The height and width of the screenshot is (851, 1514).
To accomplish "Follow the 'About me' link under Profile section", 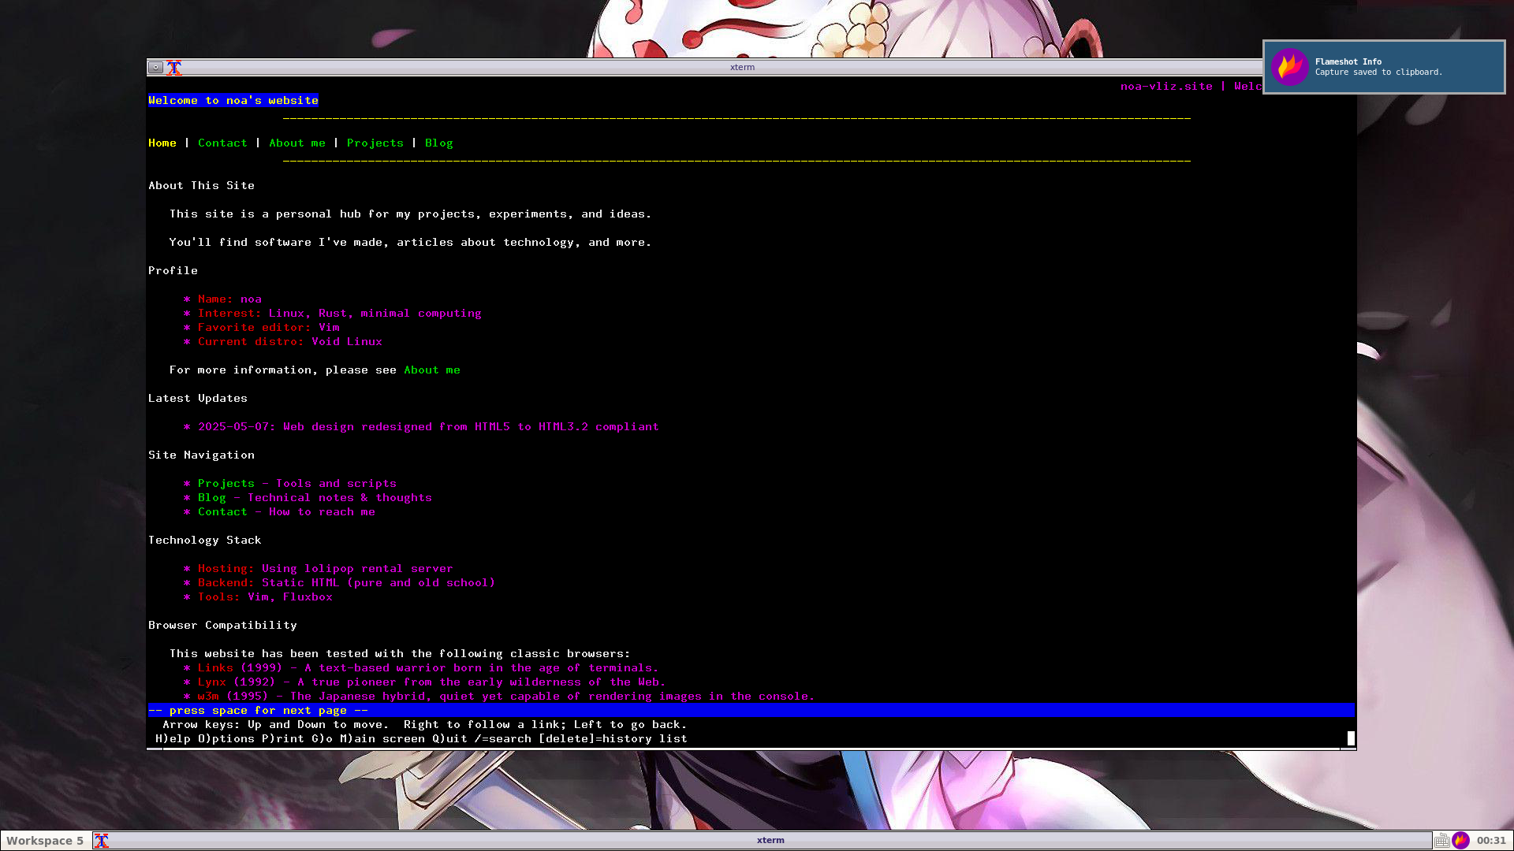I will [431, 370].
